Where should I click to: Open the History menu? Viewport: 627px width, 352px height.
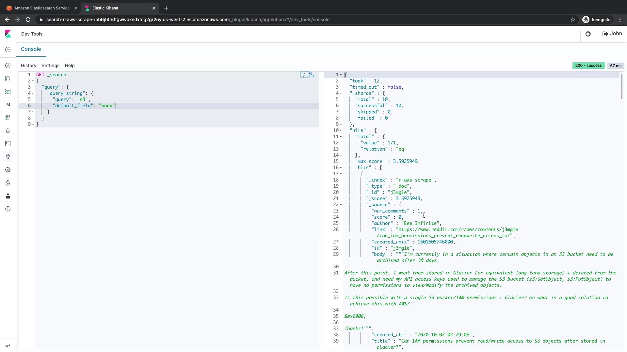click(x=28, y=66)
